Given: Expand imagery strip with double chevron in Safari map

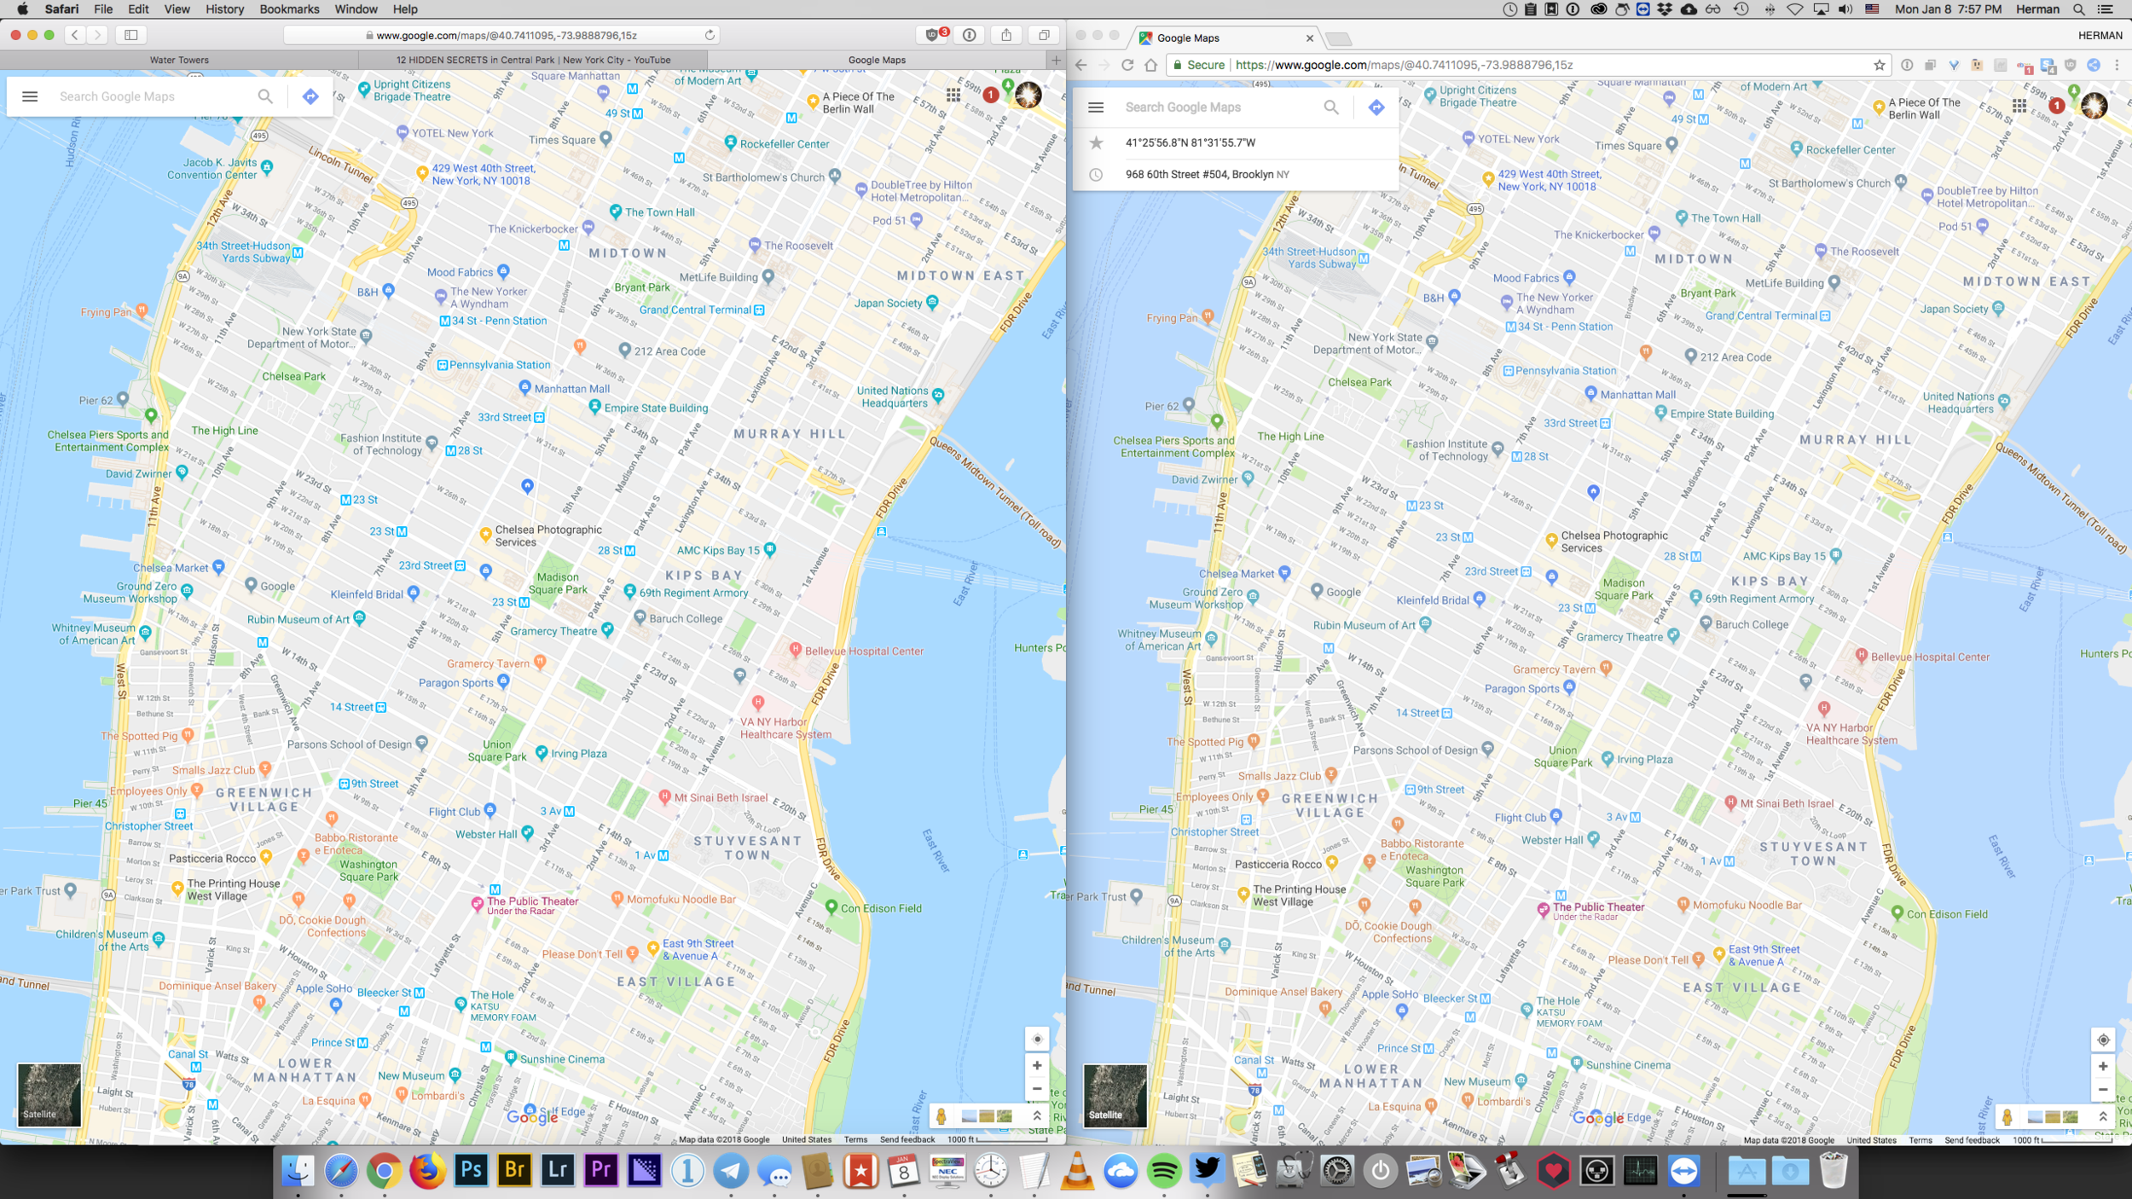Looking at the screenshot, I should [x=1037, y=1115].
